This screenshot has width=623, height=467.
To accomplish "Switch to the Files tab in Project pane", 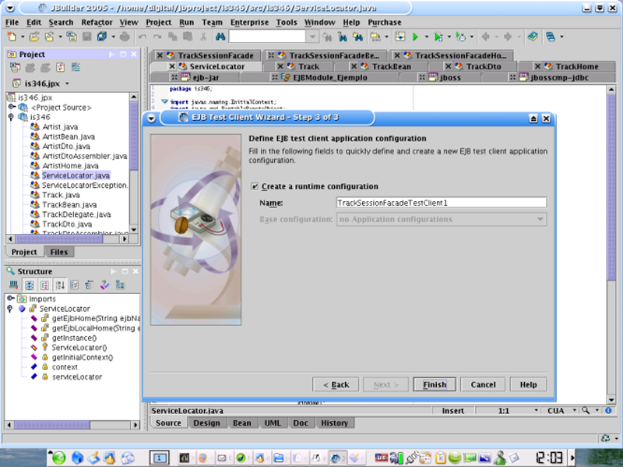I will pyautogui.click(x=59, y=252).
